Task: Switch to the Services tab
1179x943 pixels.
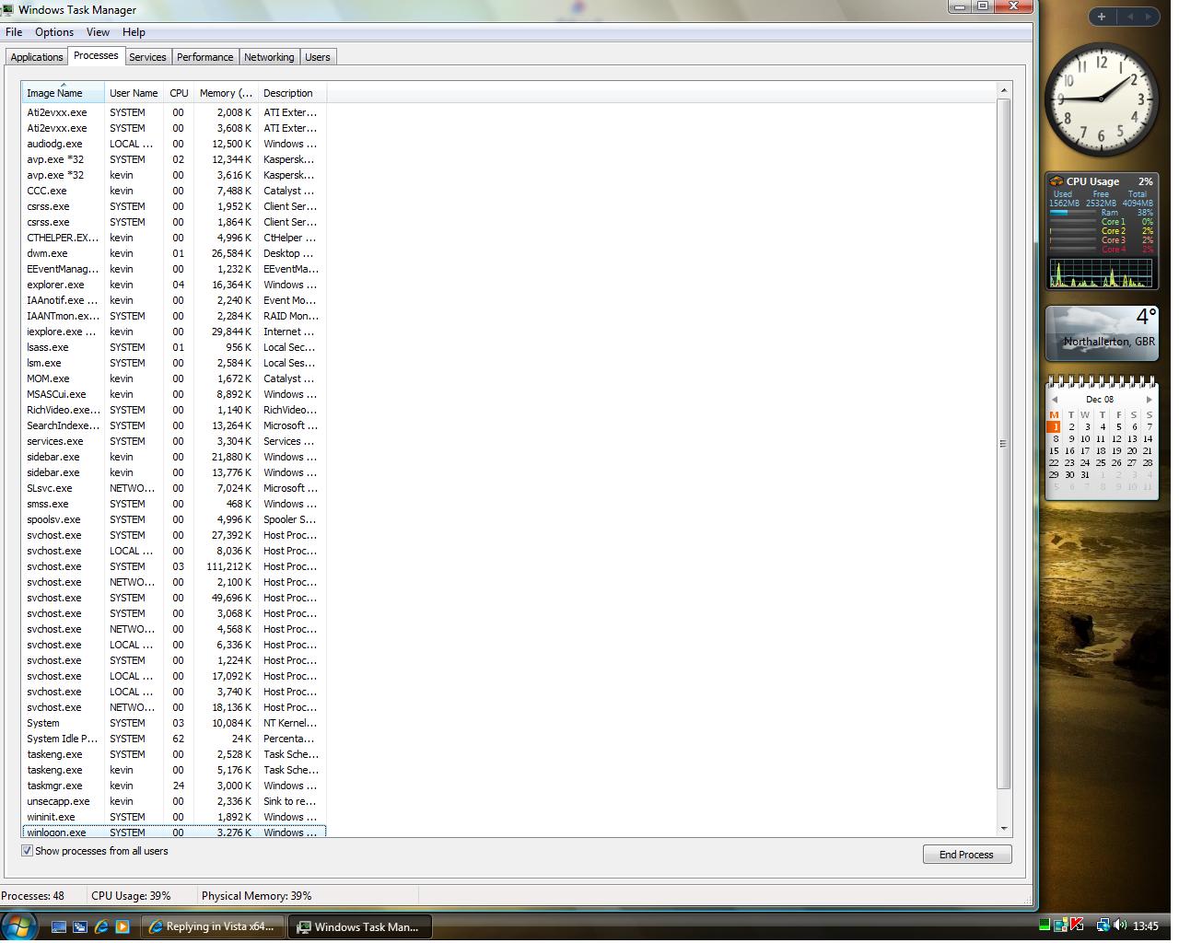Action: 147,57
